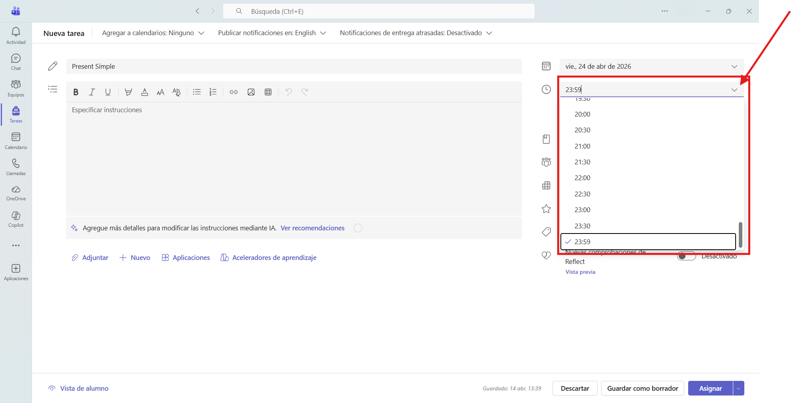Apply bold formatting
The image size is (791, 403).
click(76, 92)
